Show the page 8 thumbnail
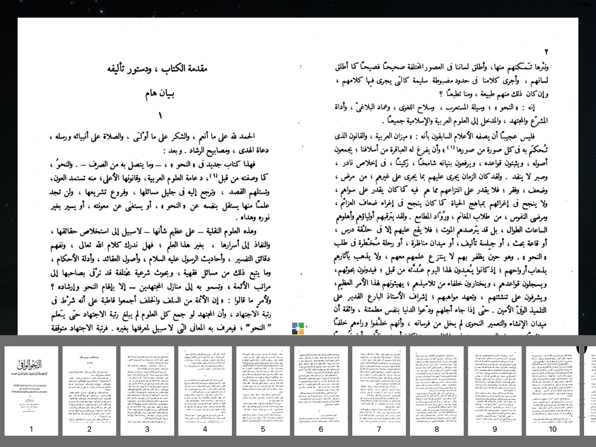596x447 pixels. 437,391
